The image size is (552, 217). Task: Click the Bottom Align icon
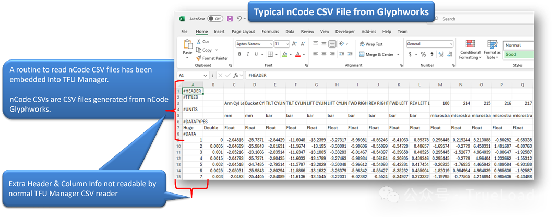point(332,44)
